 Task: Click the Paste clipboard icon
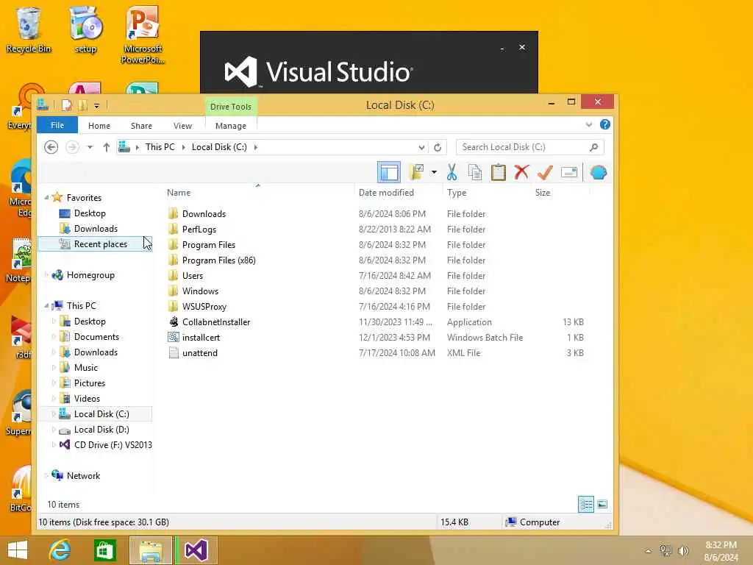(499, 172)
